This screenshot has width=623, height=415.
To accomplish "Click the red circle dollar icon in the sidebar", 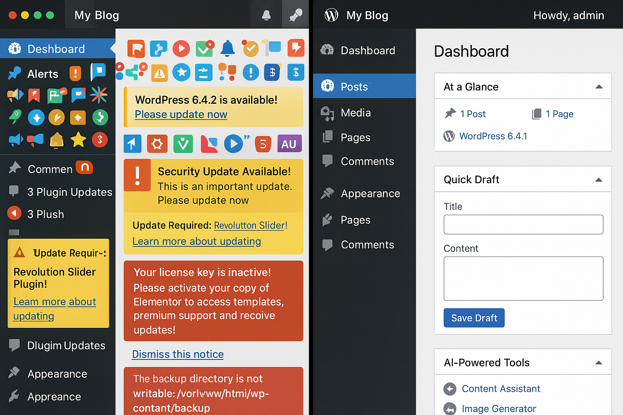I will pyautogui.click(x=100, y=140).
